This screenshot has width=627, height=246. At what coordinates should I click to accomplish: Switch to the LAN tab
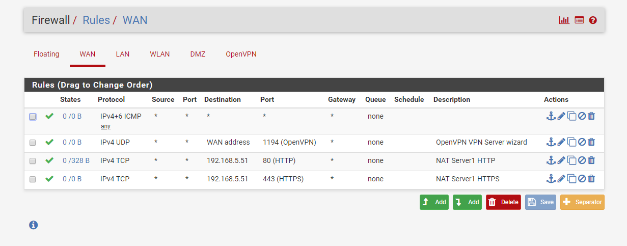[x=122, y=54]
